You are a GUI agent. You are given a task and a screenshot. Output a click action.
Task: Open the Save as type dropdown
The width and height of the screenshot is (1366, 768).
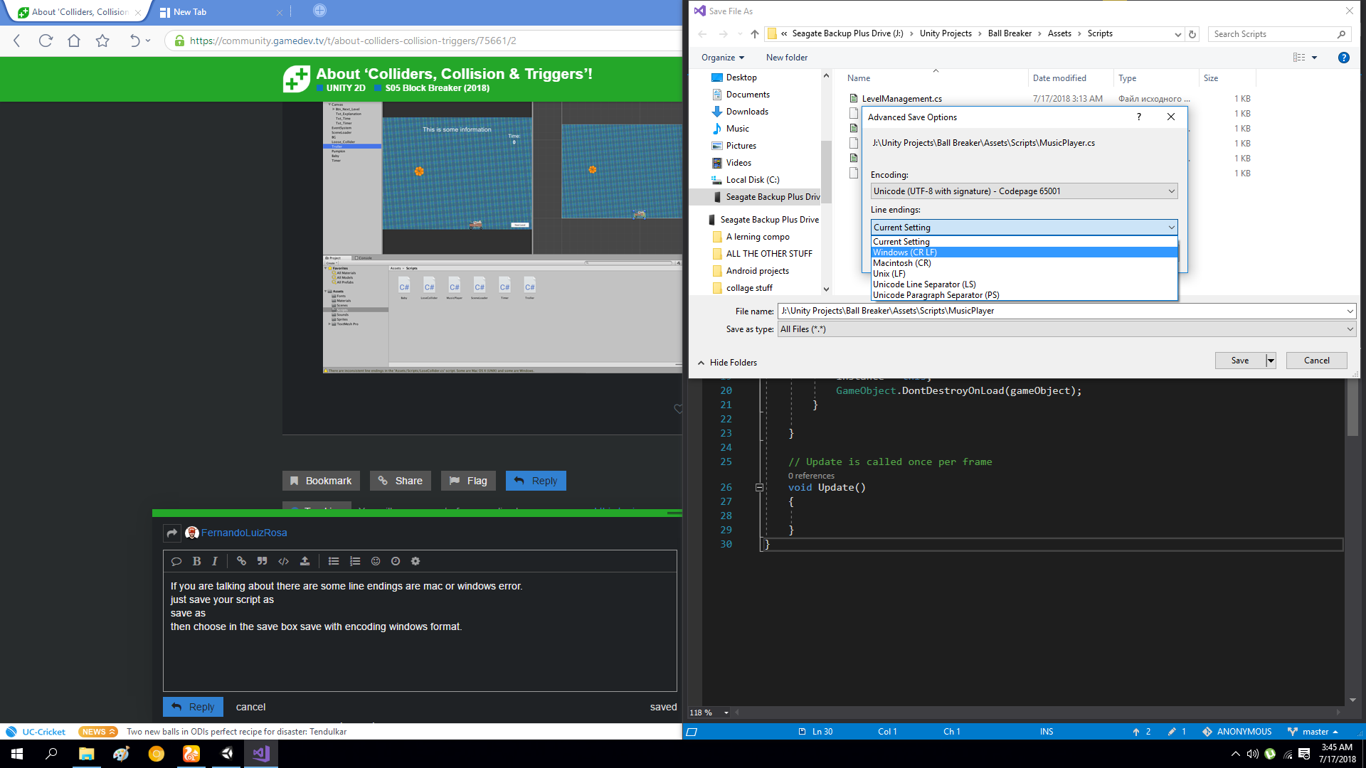(1350, 329)
